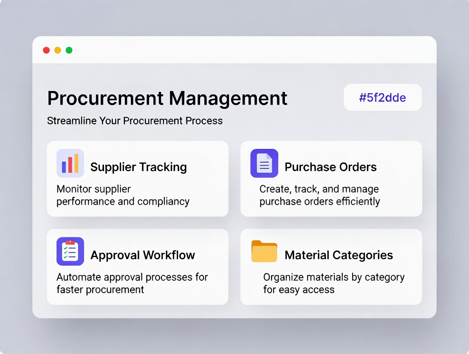Click the #5f2dde color code badge
The height and width of the screenshot is (354, 469).
(382, 97)
